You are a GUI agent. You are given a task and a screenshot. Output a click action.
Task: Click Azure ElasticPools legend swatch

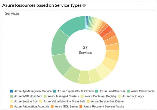point(128,91)
